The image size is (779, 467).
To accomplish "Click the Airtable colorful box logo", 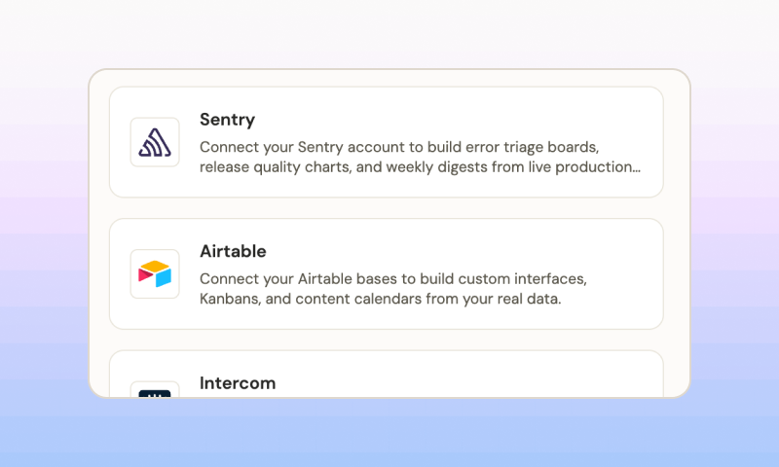I will 155,274.
